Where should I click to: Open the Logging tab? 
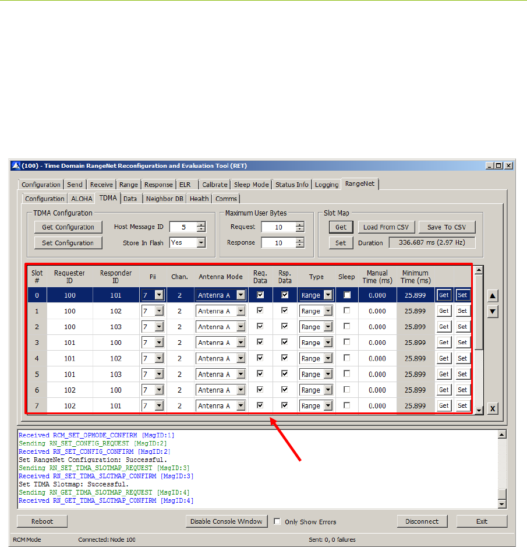click(x=327, y=185)
